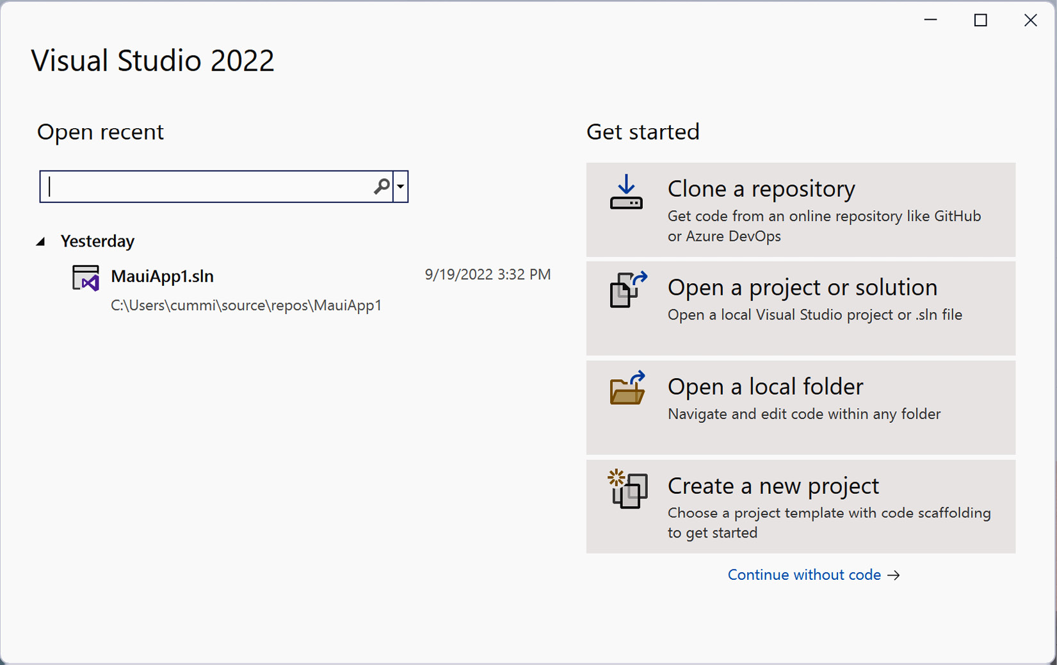Click 'Open a local Visual Studio project' description
Image resolution: width=1057 pixels, height=665 pixels.
(814, 315)
